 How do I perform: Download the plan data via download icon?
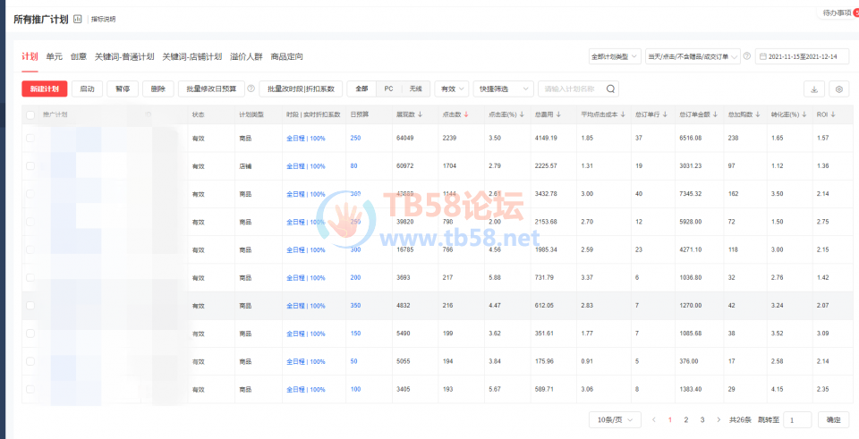tap(813, 89)
